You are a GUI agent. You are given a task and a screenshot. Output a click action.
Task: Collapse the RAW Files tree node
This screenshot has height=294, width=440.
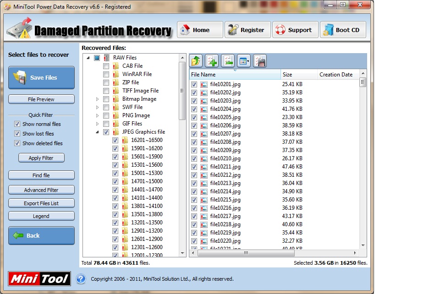tap(88, 58)
